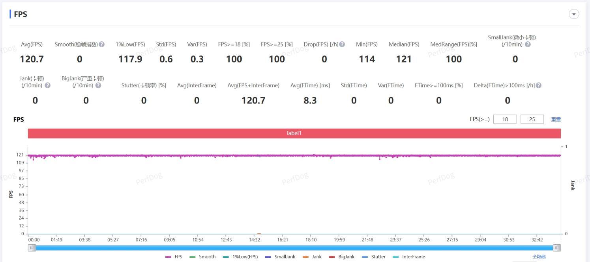Viewport: 590px width, 262px height.
Task: Toggle Smooth series in chart legend
Action: coord(202,257)
